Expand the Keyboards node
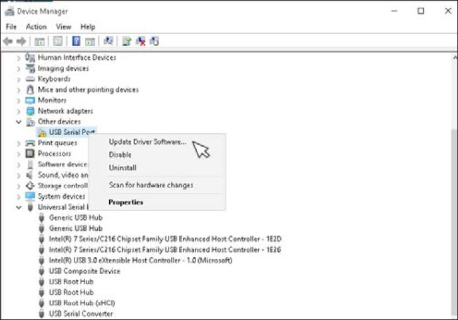458x320 pixels. (x=18, y=79)
